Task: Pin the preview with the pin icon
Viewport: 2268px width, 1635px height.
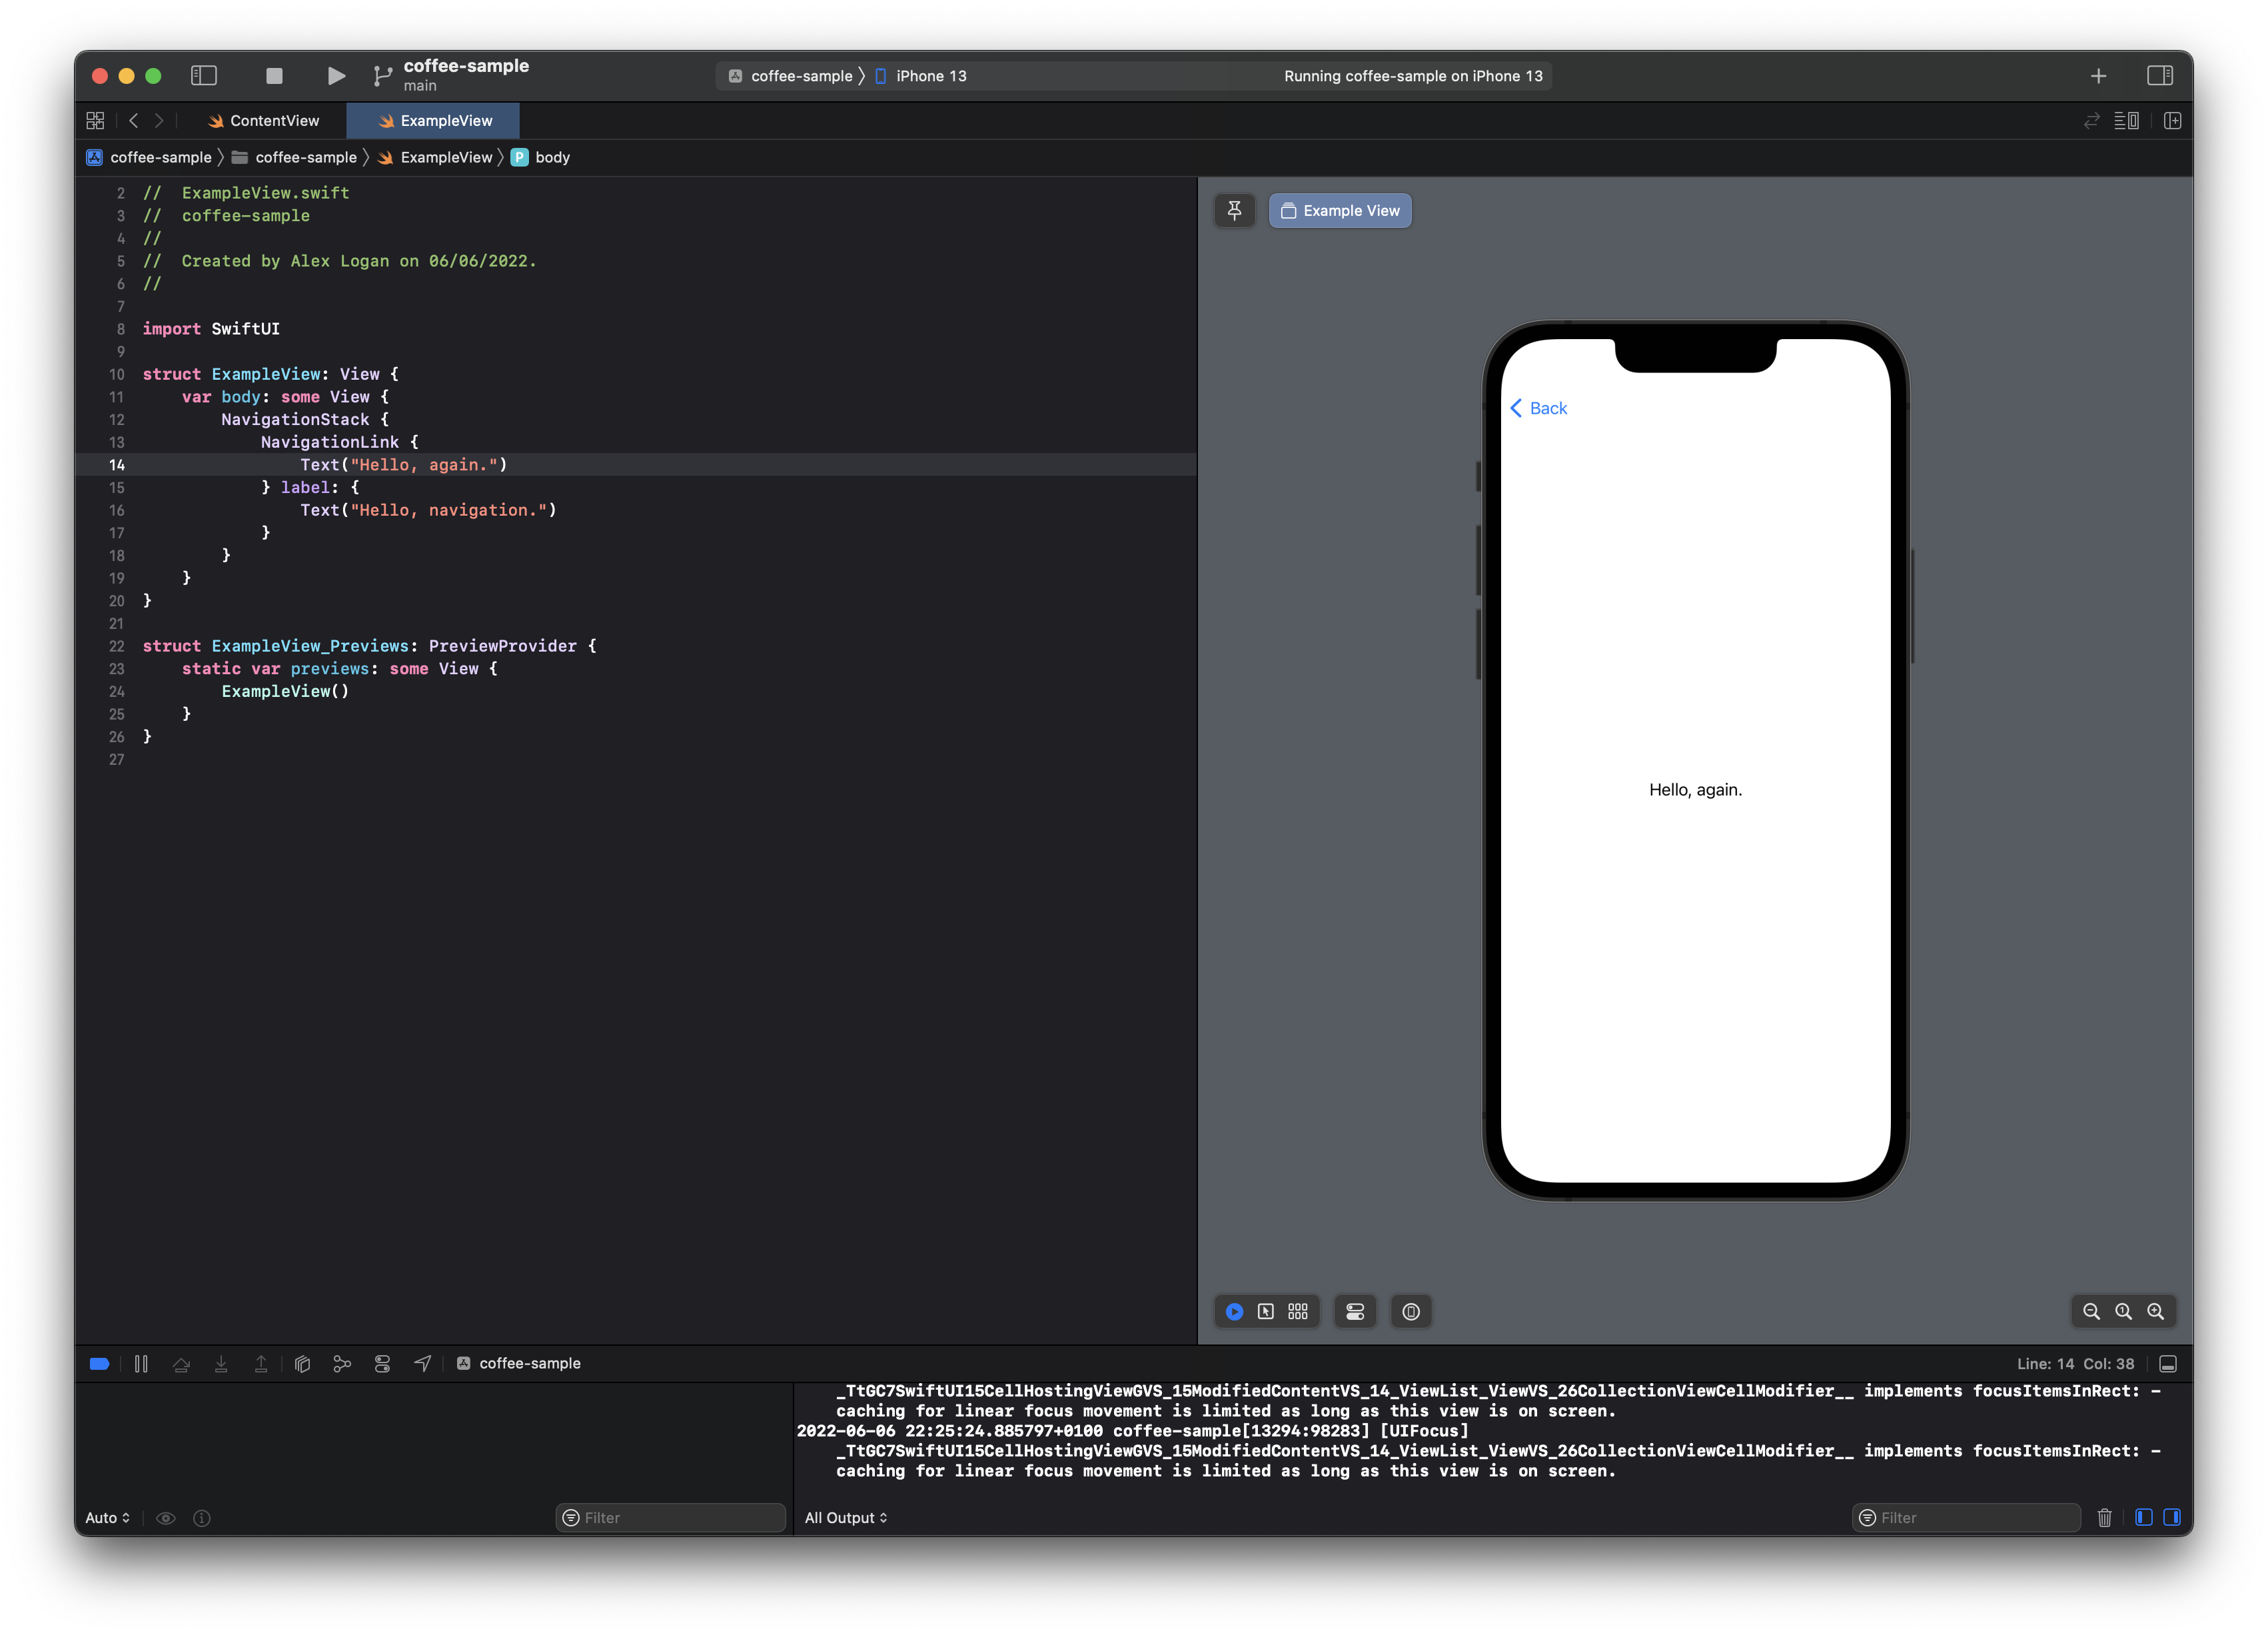Action: coord(1235,210)
